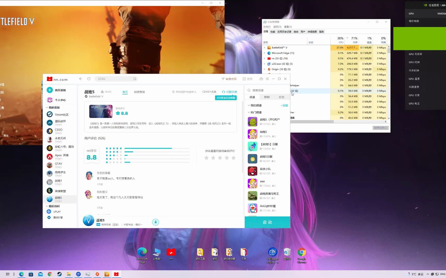
Task: Click the nn.com back arrow
Action: tap(81, 79)
